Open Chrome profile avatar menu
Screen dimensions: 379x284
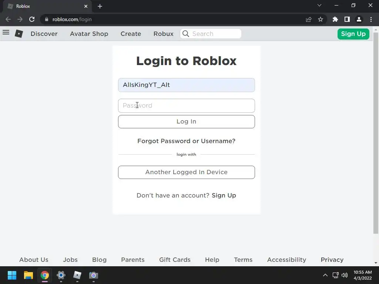pos(359,19)
